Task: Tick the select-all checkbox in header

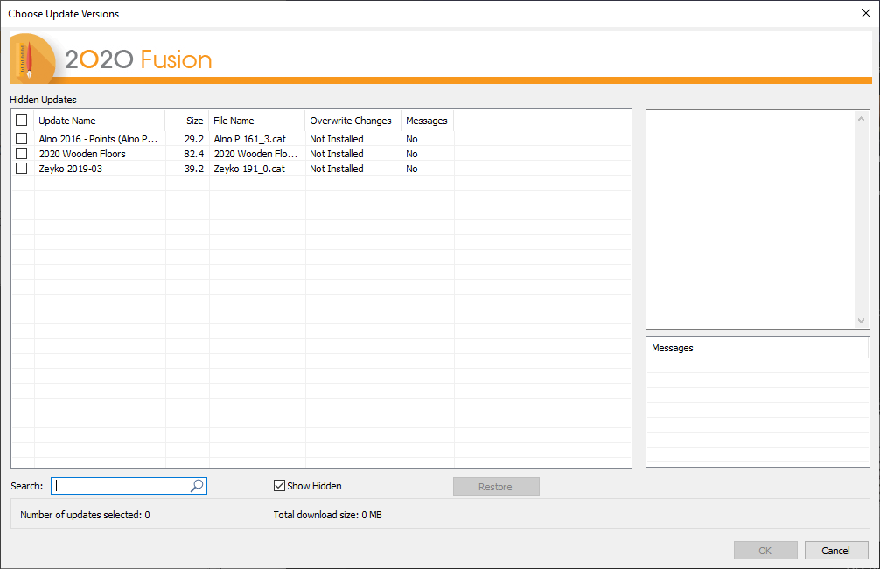Action: 21,121
